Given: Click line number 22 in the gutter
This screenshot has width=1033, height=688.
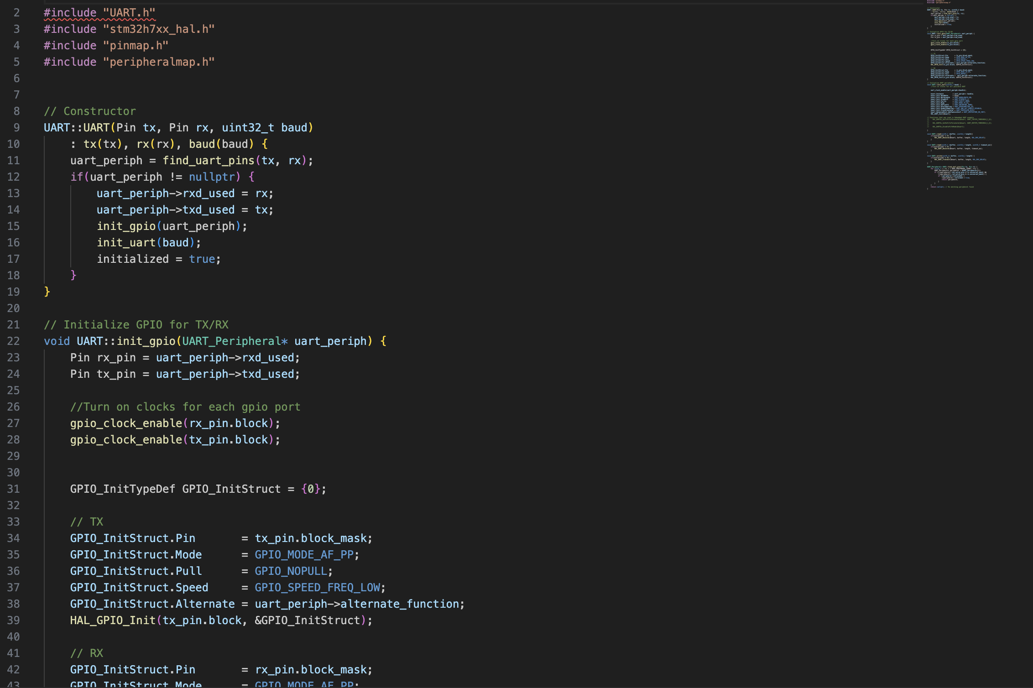Looking at the screenshot, I should pyautogui.click(x=14, y=341).
